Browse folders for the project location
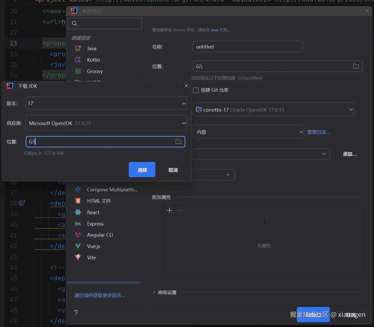The image size is (374, 327). pos(356,66)
